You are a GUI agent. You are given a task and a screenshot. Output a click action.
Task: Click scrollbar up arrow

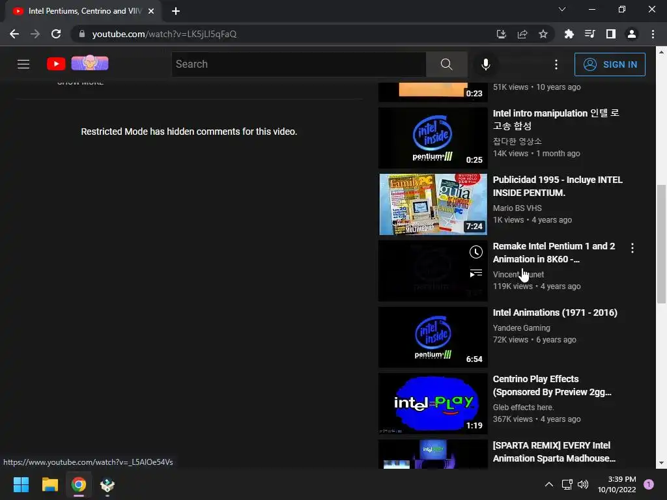pos(660,52)
